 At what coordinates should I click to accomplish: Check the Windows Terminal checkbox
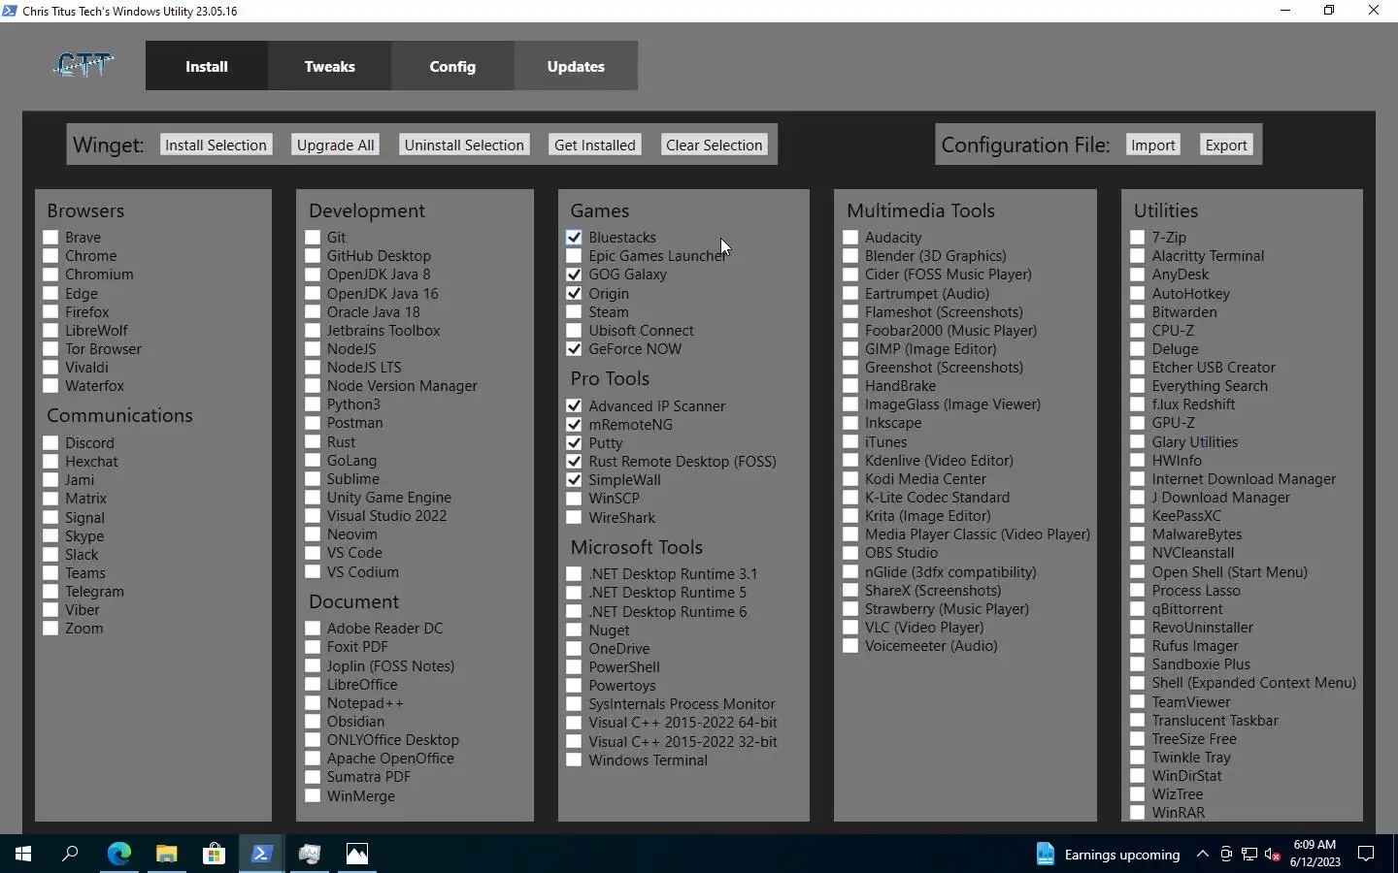[x=574, y=760]
